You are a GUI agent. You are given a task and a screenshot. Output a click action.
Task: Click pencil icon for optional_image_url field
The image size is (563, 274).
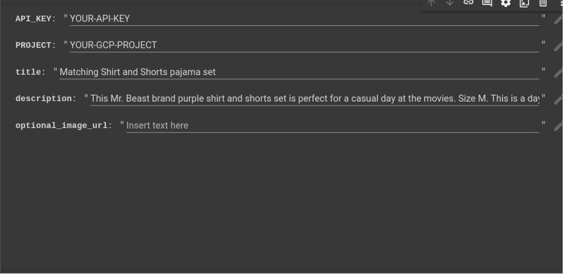click(558, 126)
